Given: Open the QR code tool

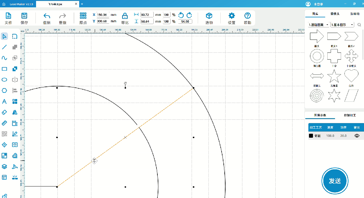Looking at the screenshot, I should 5,134.
